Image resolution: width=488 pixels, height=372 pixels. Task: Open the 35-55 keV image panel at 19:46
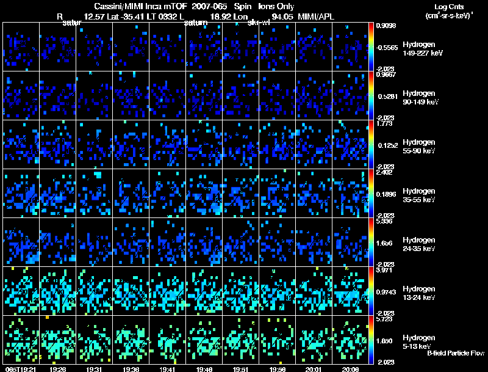coord(204,194)
